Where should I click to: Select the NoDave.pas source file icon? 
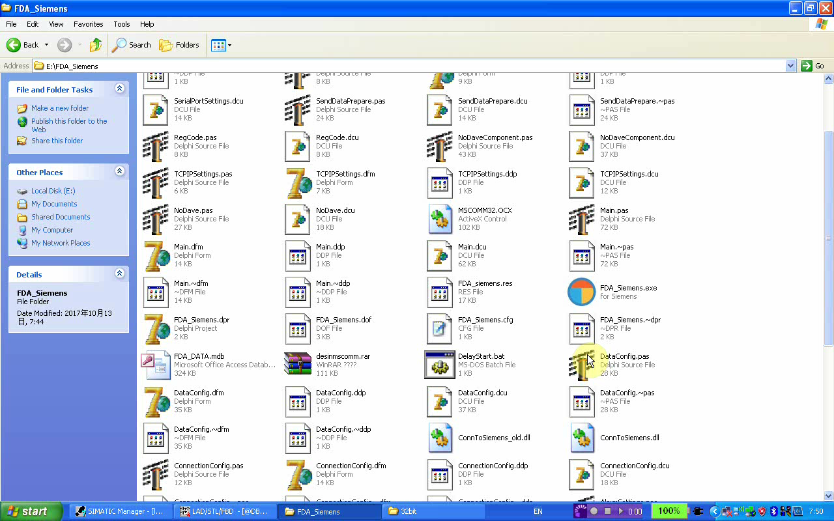click(x=156, y=219)
